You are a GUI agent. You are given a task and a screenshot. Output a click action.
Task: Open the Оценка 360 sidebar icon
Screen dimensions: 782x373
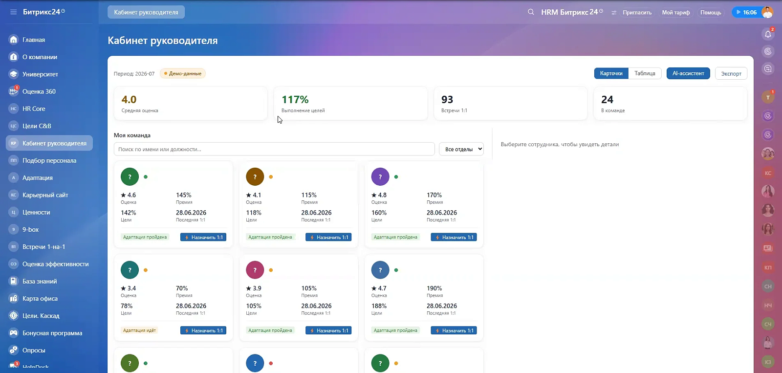[14, 91]
